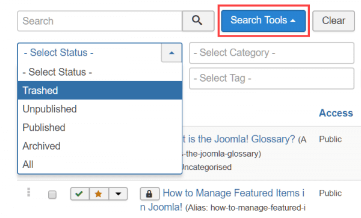Screen dimensions: 361x218
Task: Click the padlock checked-out icon
Action: tap(149, 194)
